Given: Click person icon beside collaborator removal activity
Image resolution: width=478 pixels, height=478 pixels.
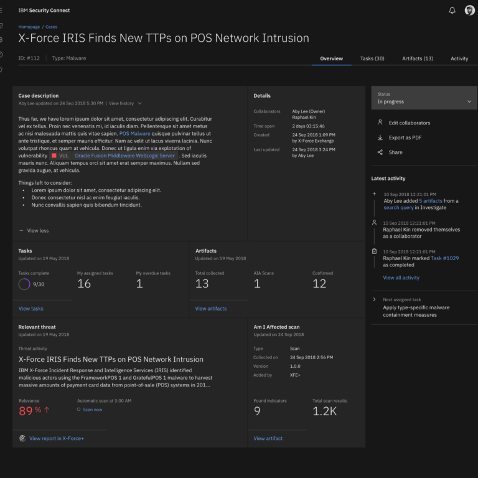Looking at the screenshot, I should (x=374, y=223).
